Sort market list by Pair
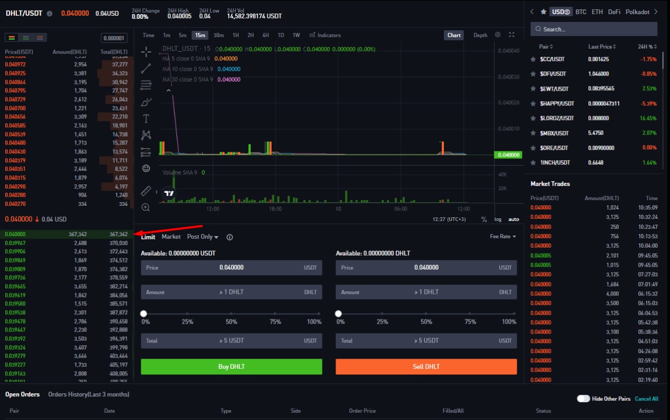This screenshot has height=420, width=670. (x=546, y=47)
